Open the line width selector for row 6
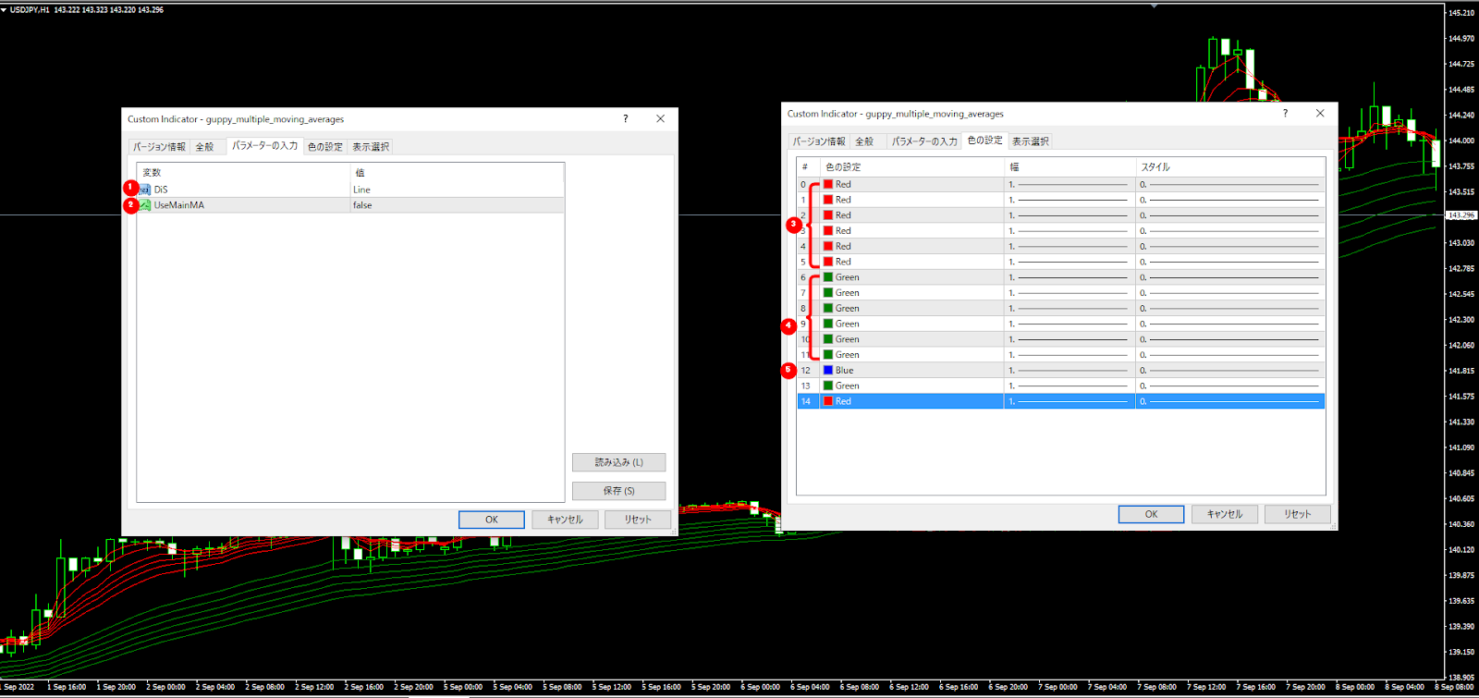Image resolution: width=1479 pixels, height=698 pixels. (1070, 277)
